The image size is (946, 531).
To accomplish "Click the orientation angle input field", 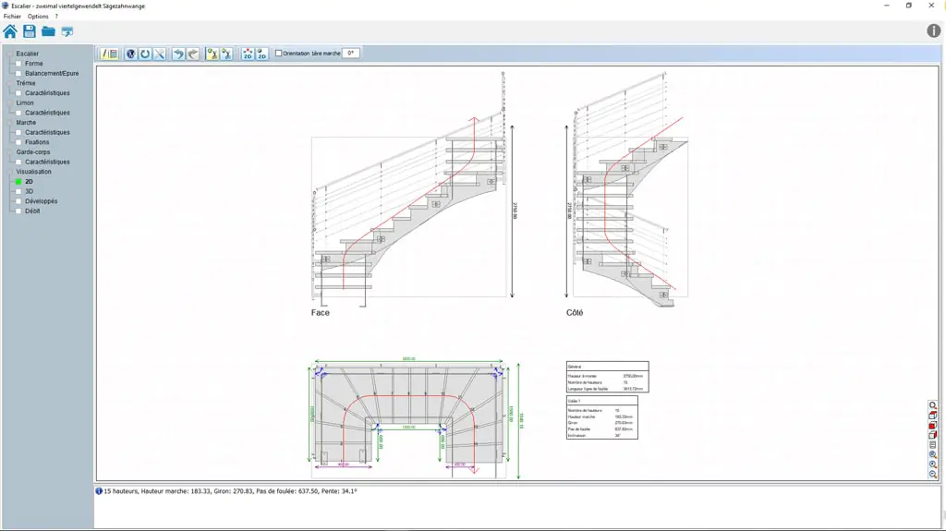I will (x=350, y=54).
